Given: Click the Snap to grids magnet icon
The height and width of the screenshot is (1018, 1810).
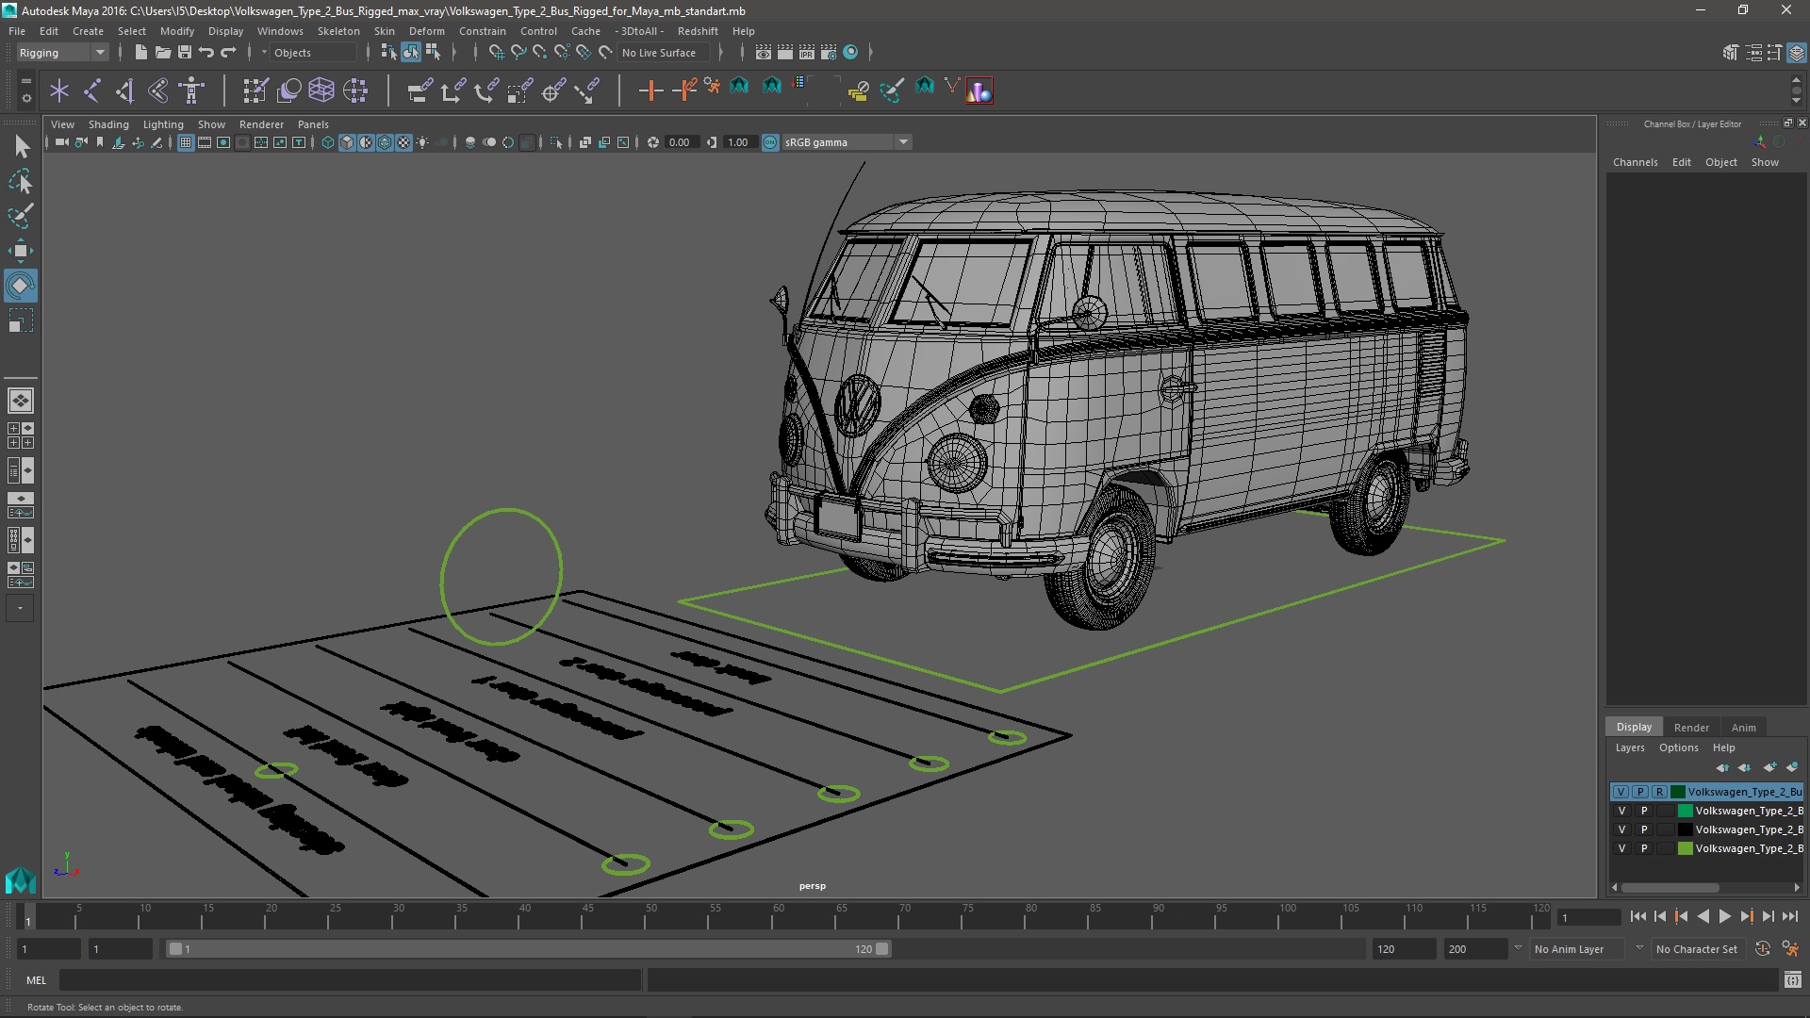Looking at the screenshot, I should pos(497,53).
